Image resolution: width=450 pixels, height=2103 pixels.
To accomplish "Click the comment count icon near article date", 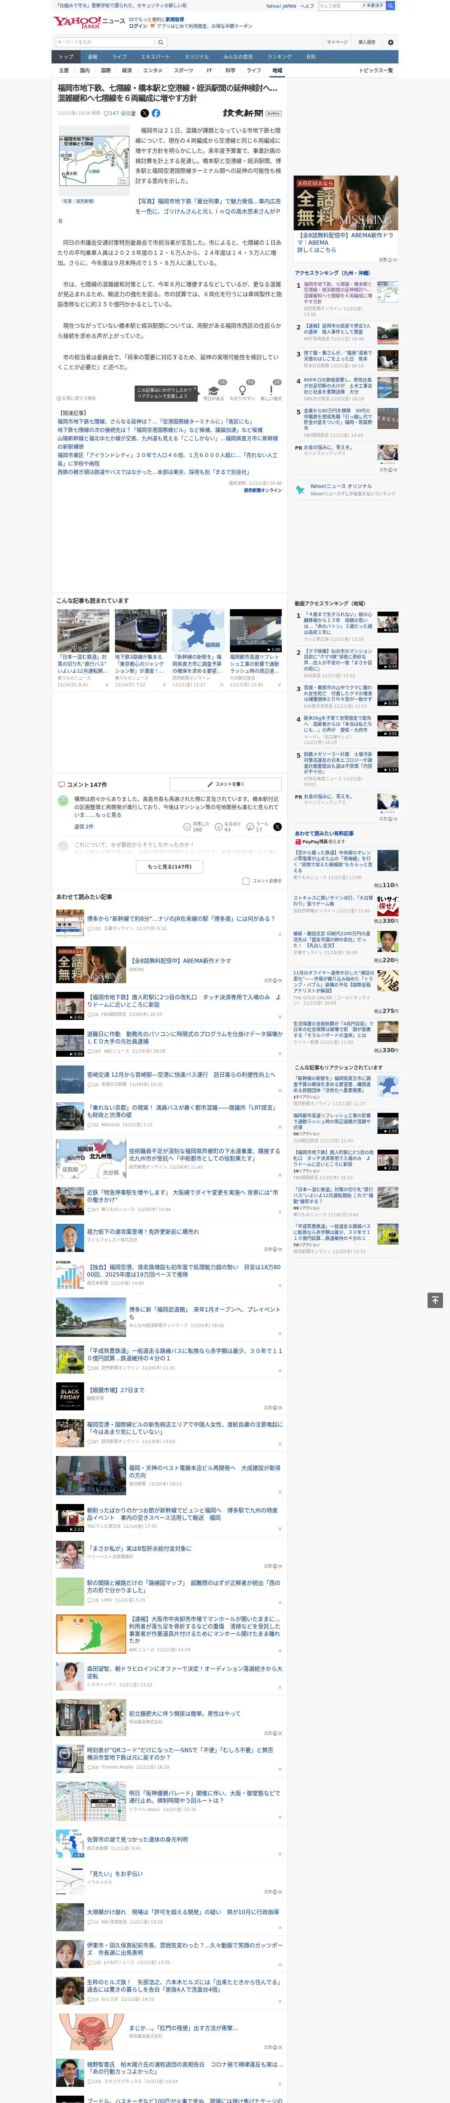I will (x=112, y=114).
